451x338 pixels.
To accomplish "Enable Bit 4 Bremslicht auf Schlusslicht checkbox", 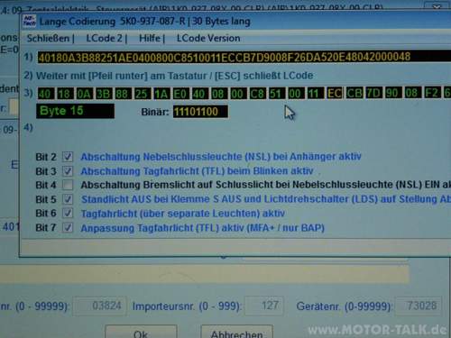I will pos(68,185).
